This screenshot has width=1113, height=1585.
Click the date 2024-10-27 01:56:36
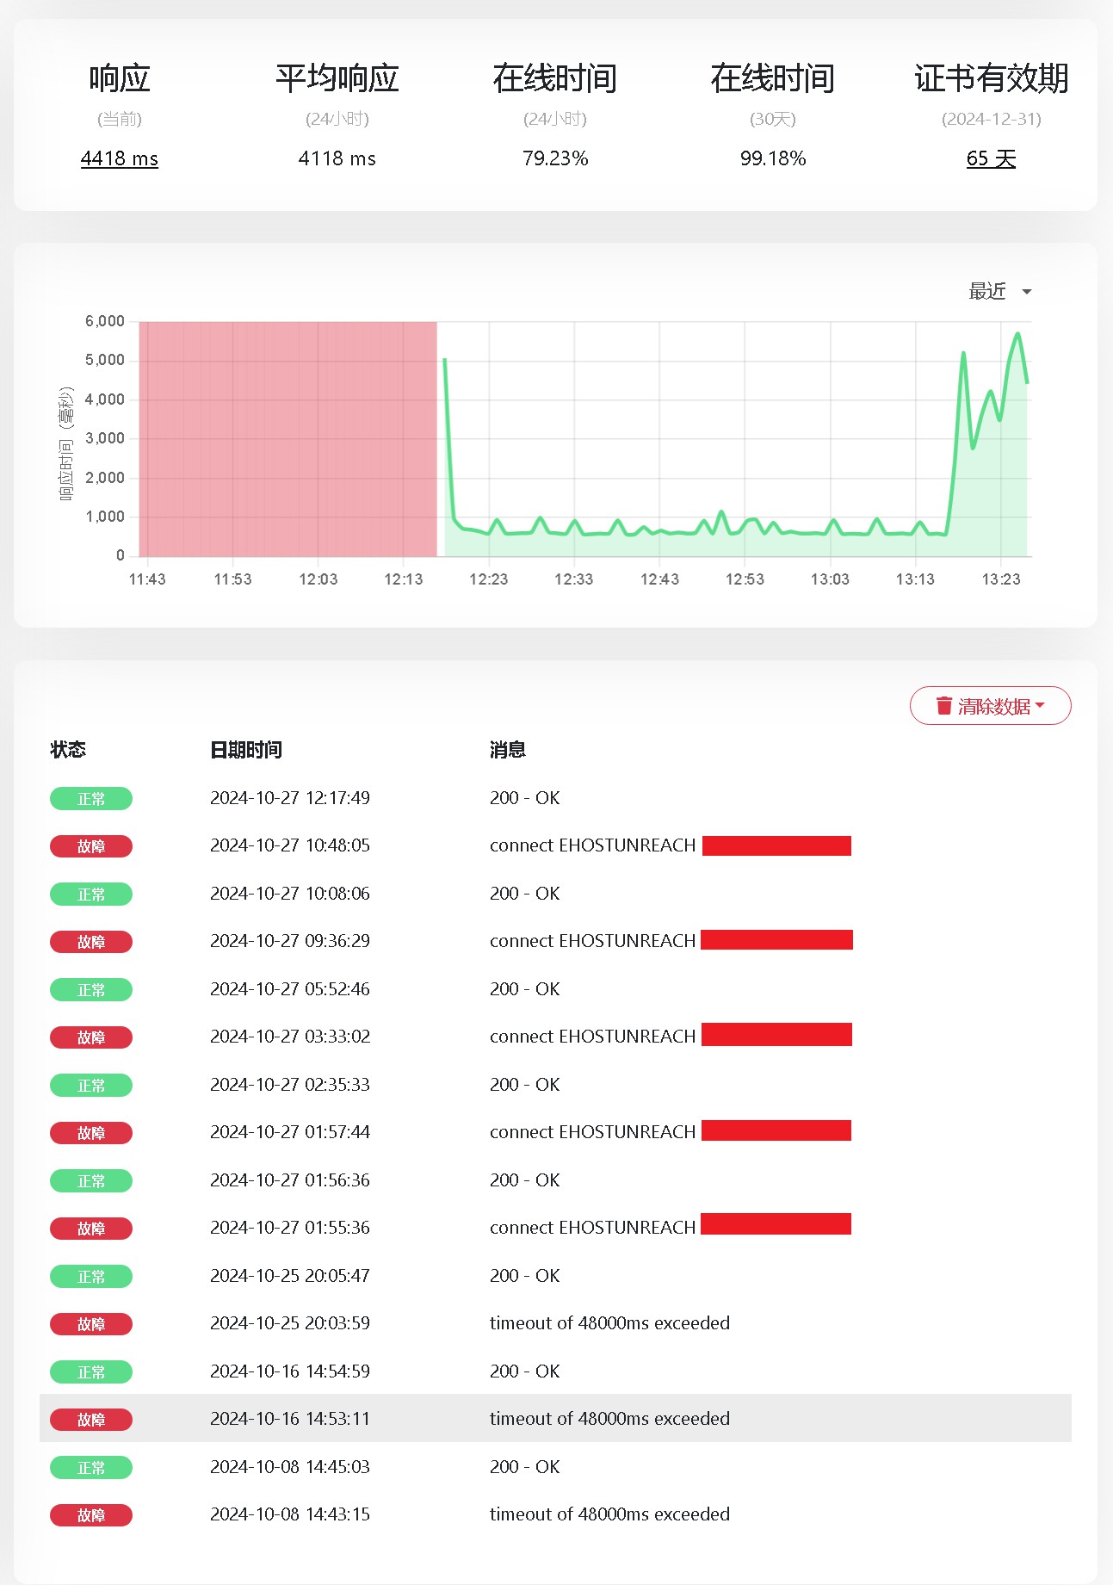tap(290, 1180)
